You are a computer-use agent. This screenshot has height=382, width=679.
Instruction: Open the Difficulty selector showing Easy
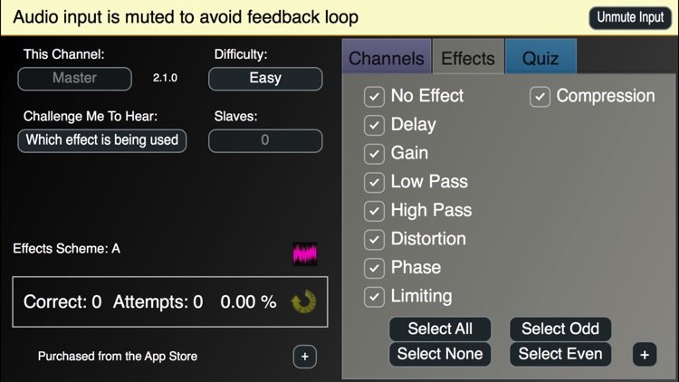click(265, 79)
